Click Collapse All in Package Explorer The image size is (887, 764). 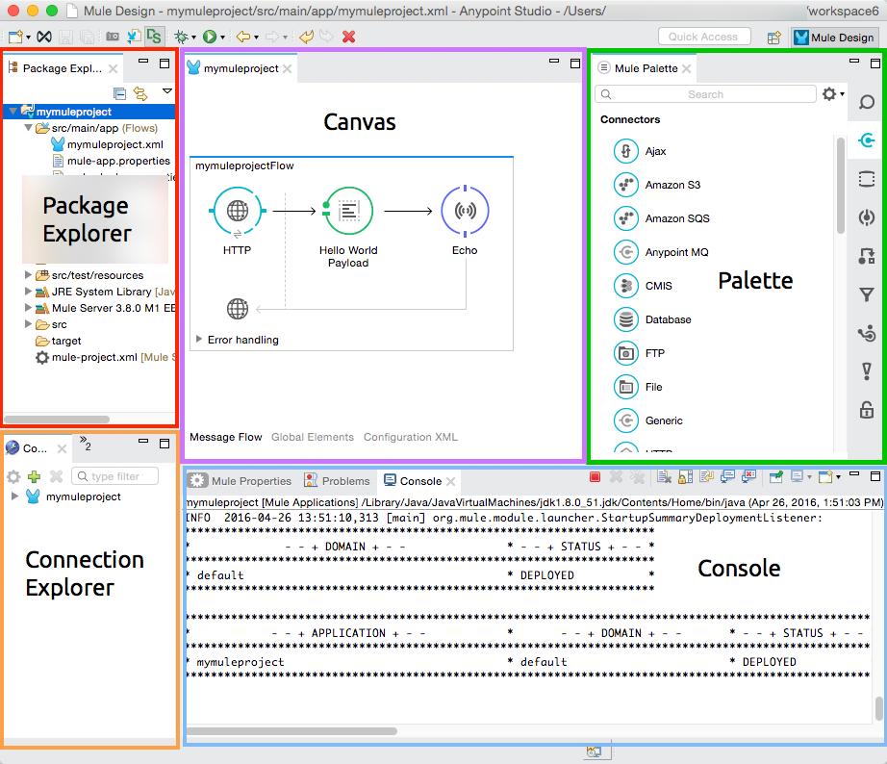[119, 93]
